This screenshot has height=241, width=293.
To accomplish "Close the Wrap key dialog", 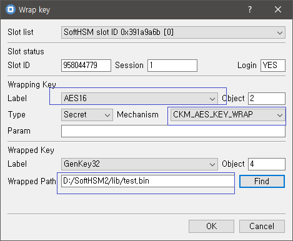I will pyautogui.click(x=278, y=9).
